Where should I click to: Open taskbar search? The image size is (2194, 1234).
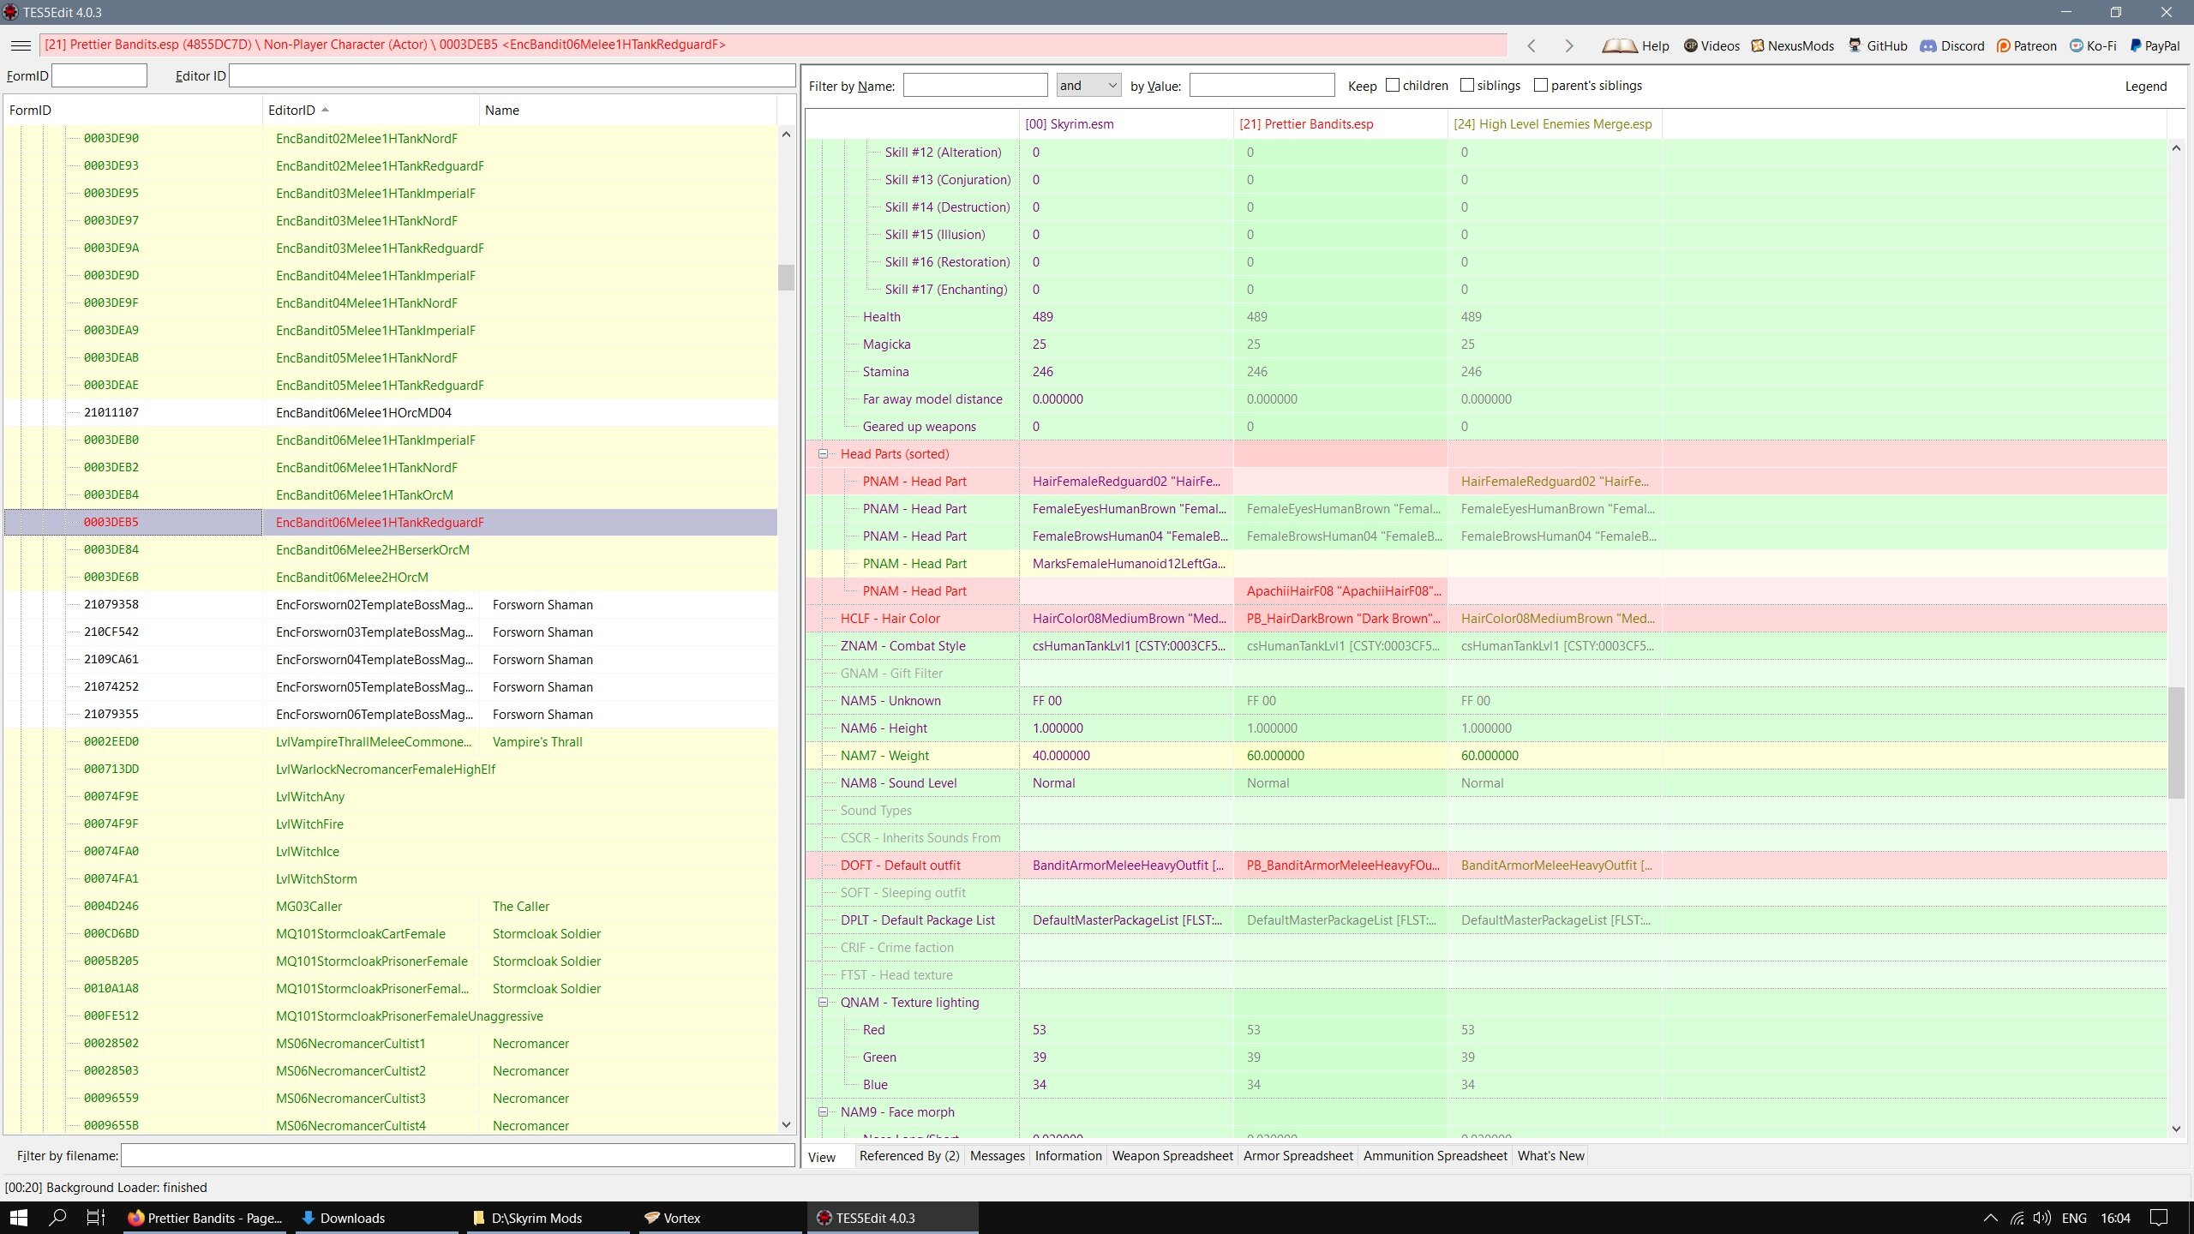click(57, 1218)
